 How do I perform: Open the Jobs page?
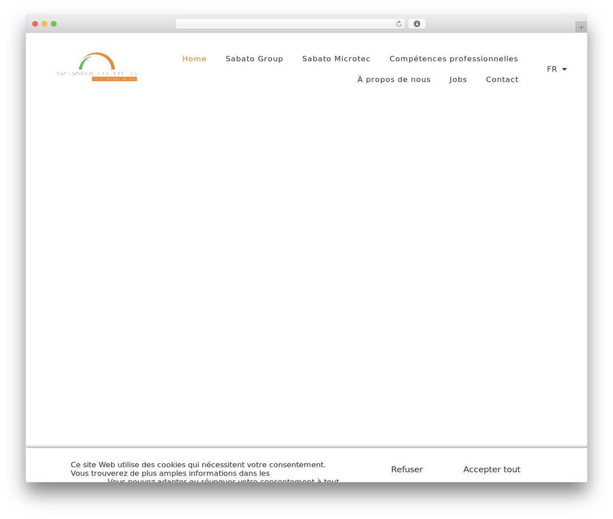458,79
